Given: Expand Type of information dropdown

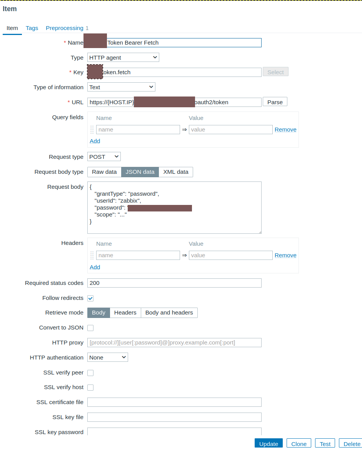Looking at the screenshot, I should (x=121, y=87).
